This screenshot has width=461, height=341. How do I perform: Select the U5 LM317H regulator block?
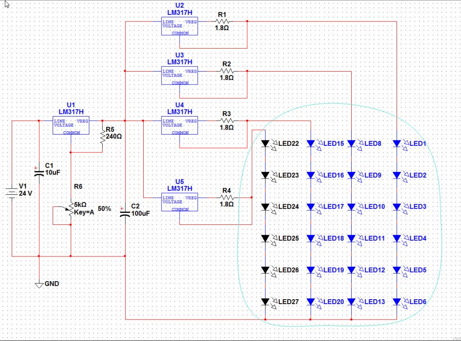click(x=180, y=202)
